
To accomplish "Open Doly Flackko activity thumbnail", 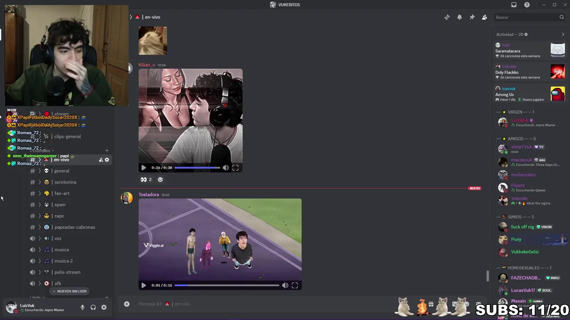I will tap(558, 72).
